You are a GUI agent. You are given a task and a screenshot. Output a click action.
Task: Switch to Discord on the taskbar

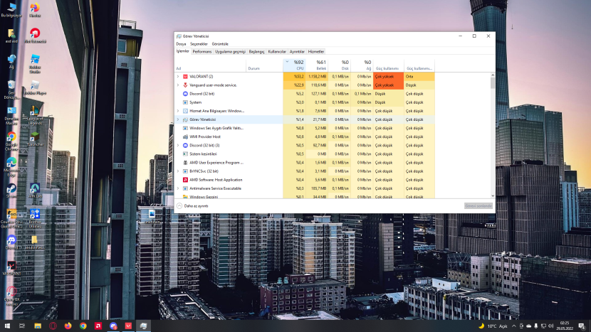[x=113, y=326]
